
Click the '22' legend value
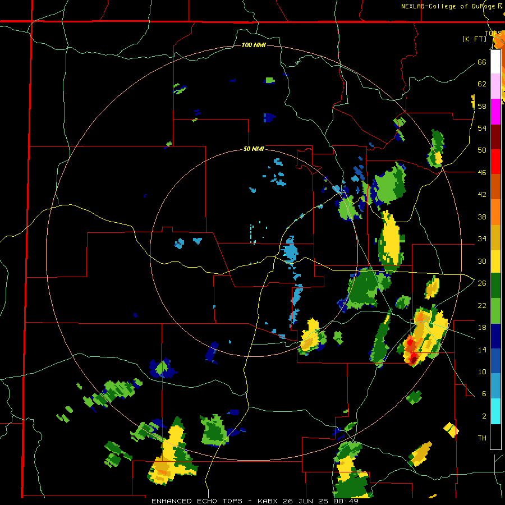pyautogui.click(x=482, y=306)
